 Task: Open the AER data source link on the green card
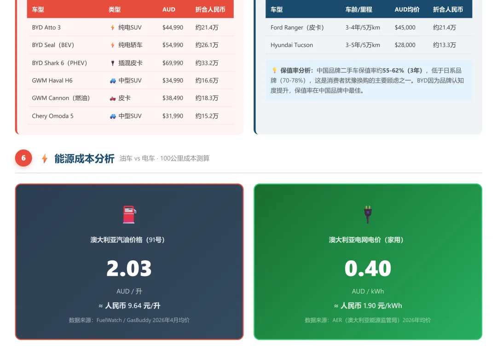[367, 320]
